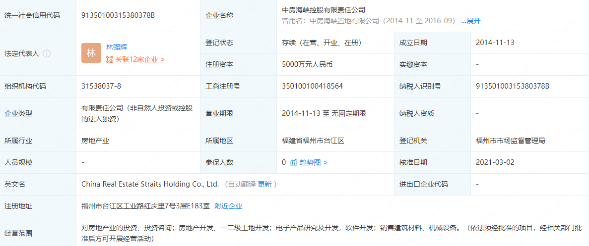Click the 法定代表人 label
The image size is (589, 246).
pyautogui.click(x=22, y=53)
